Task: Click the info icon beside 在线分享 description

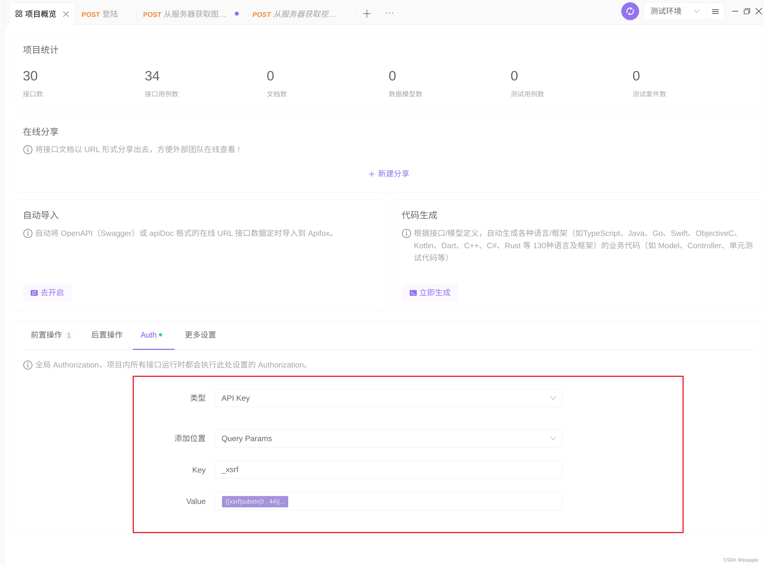Action: click(x=28, y=150)
